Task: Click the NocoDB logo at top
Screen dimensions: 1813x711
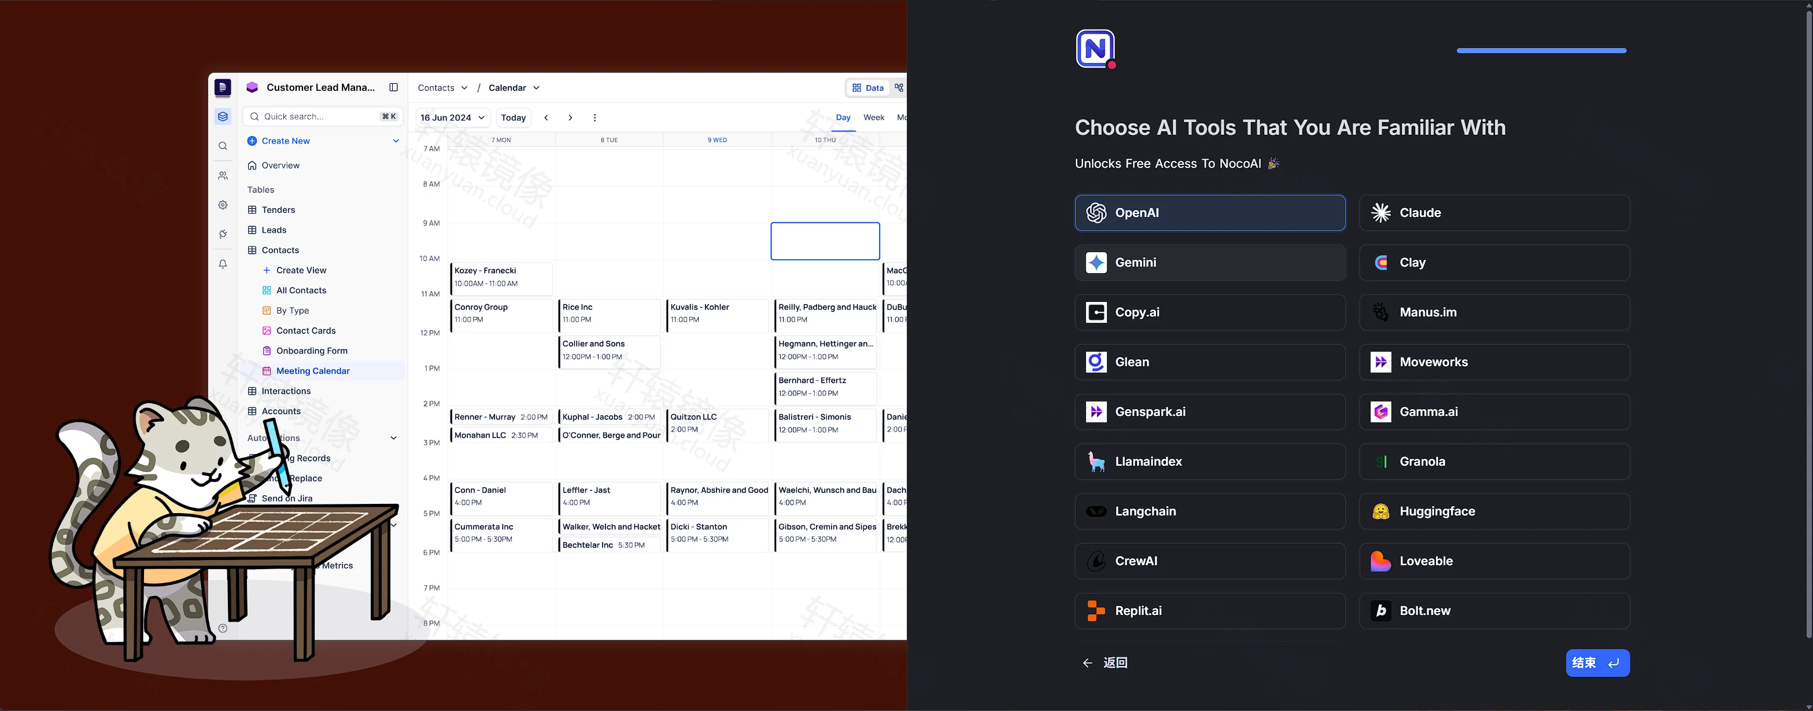Action: pyautogui.click(x=1096, y=49)
